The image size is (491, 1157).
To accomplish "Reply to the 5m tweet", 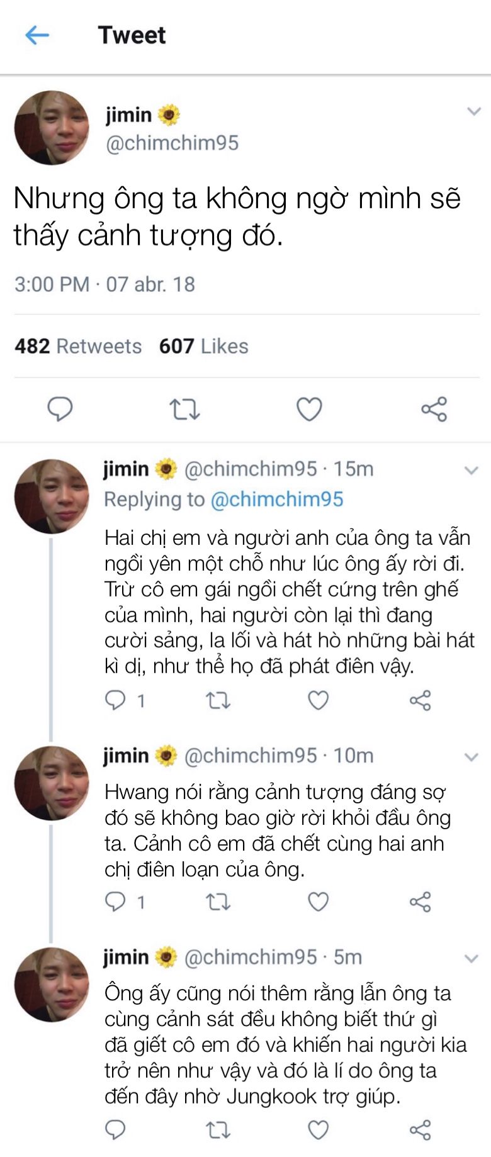I will (115, 1130).
